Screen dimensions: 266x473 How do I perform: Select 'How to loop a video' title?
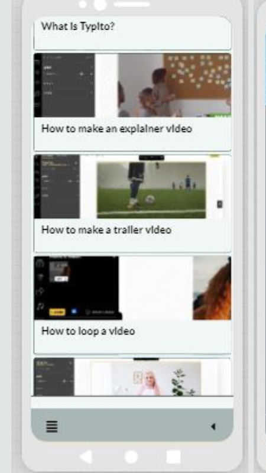pyautogui.click(x=88, y=331)
